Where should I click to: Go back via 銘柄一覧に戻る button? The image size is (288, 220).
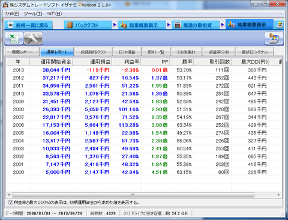(x=28, y=25)
